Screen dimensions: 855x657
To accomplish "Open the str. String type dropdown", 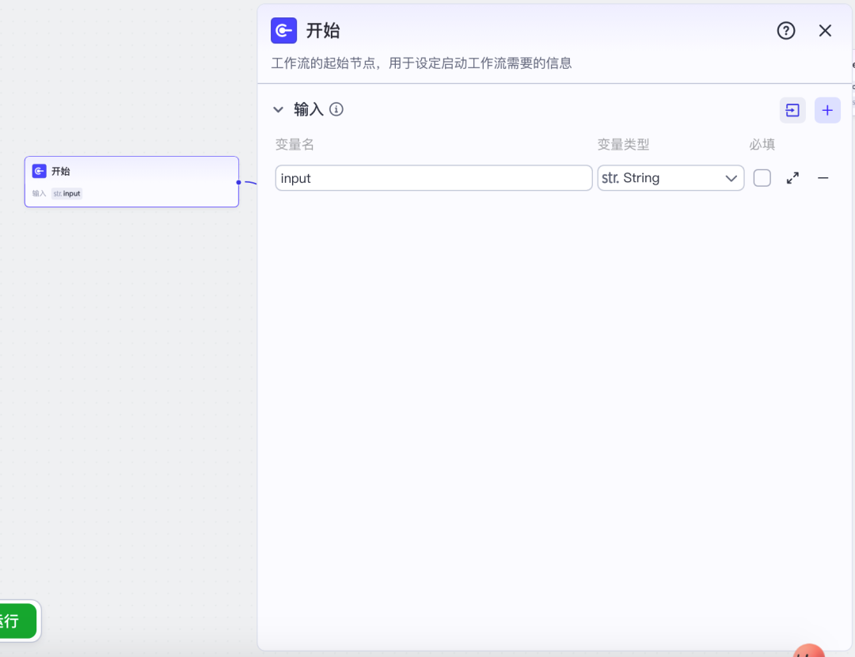I will point(671,178).
